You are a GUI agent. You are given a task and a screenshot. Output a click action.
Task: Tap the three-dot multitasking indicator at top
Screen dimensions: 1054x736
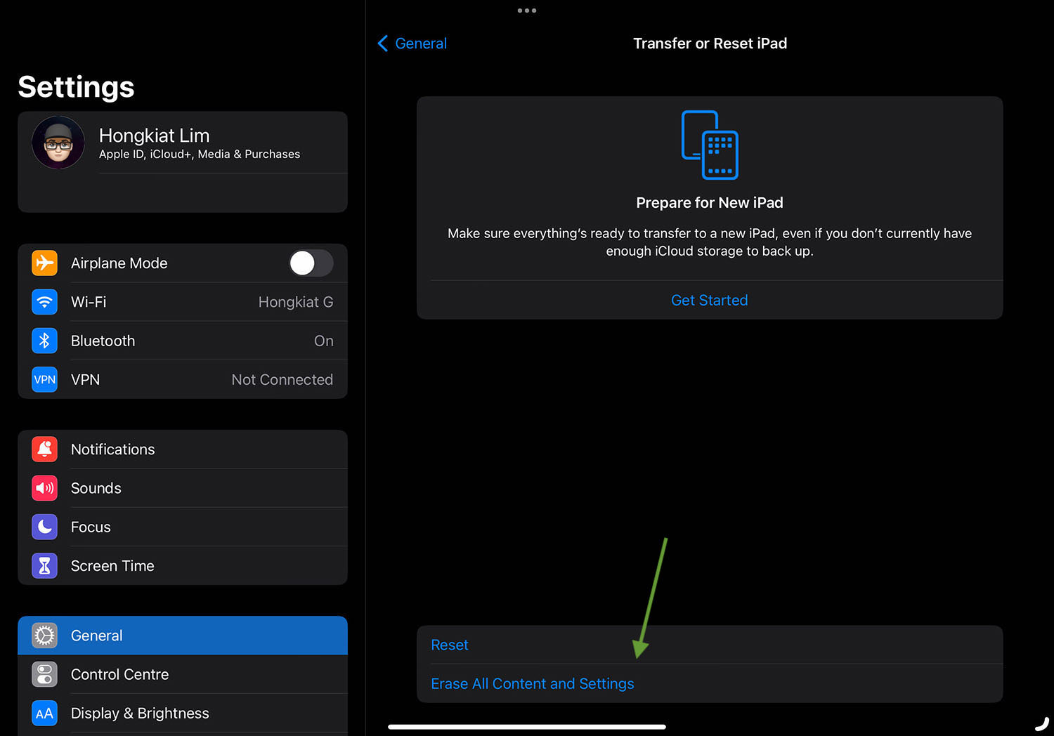point(527,11)
